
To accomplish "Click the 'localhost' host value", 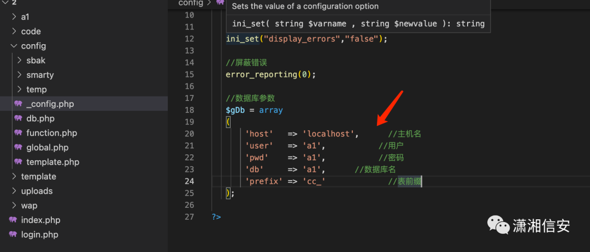I will 328,134.
